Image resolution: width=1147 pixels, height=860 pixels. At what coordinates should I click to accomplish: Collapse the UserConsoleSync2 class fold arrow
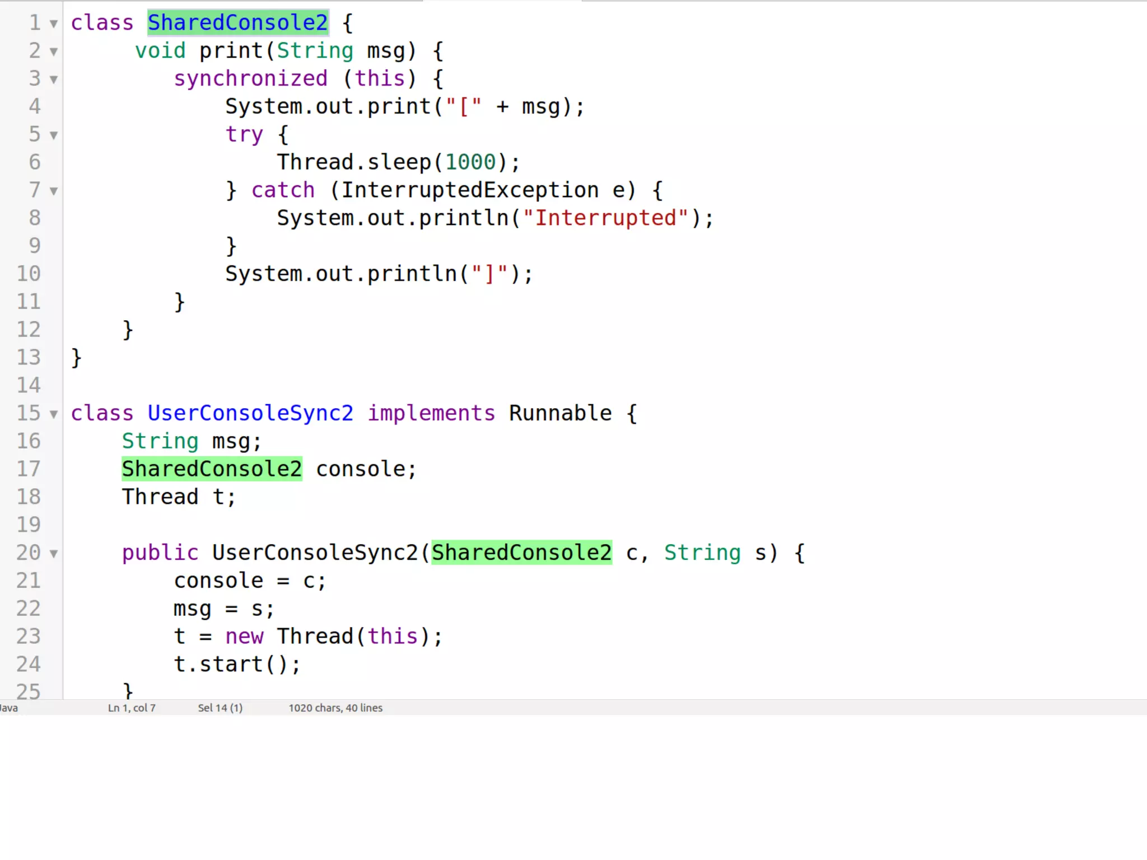click(x=54, y=415)
